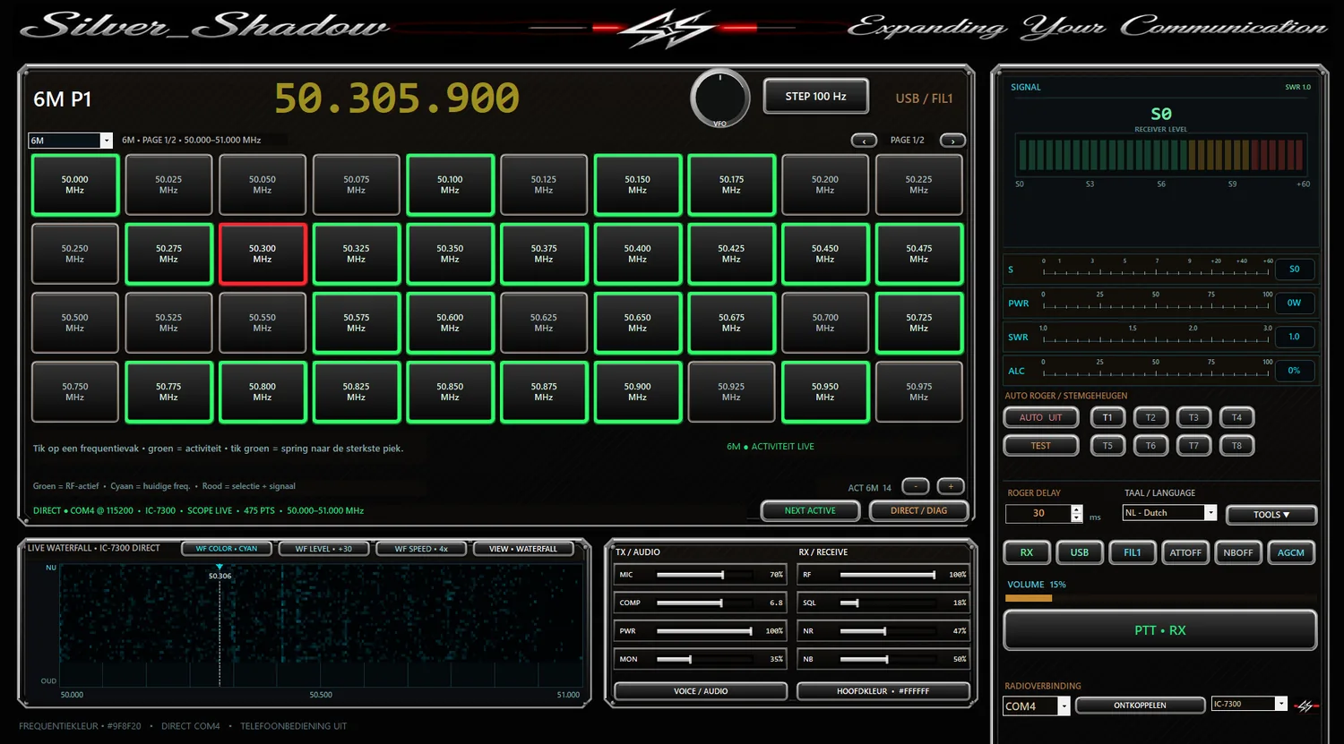The image size is (1344, 744).
Task: Switch view with VIEW • WATERFALL button
Action: coord(523,549)
